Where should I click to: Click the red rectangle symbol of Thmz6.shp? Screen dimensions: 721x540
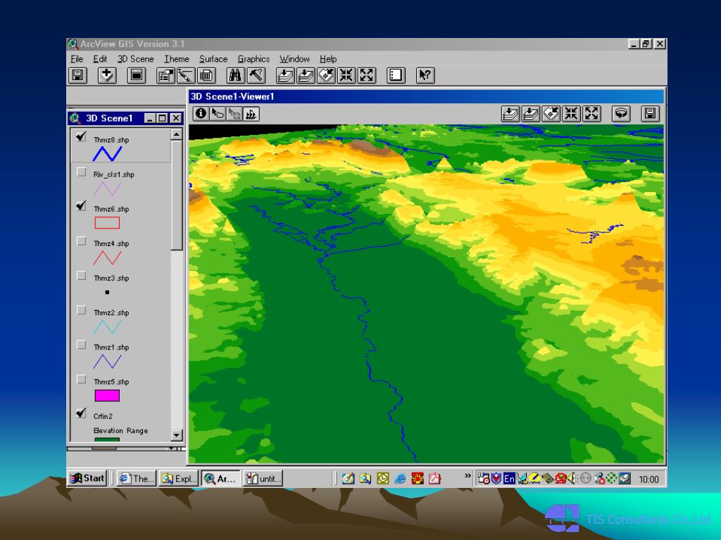click(x=107, y=223)
